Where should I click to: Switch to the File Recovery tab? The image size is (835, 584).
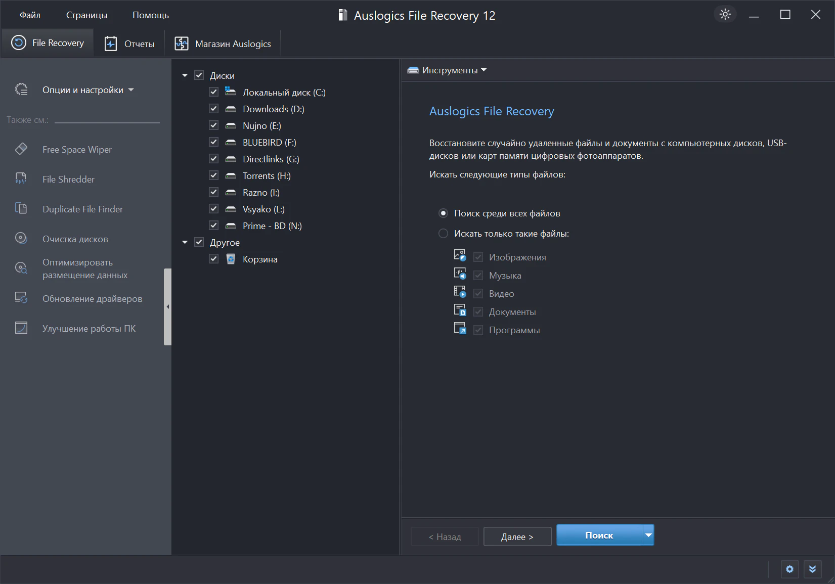click(48, 43)
